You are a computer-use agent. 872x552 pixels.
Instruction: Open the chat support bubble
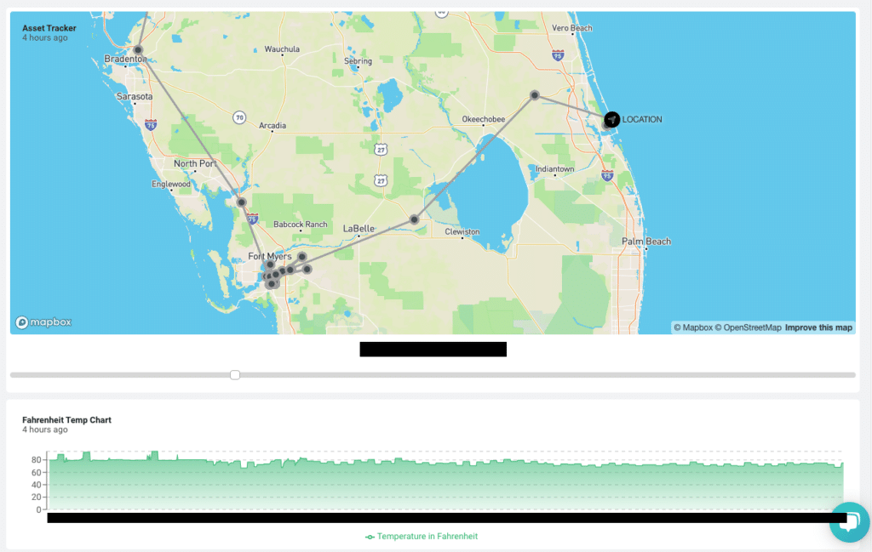pos(849,522)
